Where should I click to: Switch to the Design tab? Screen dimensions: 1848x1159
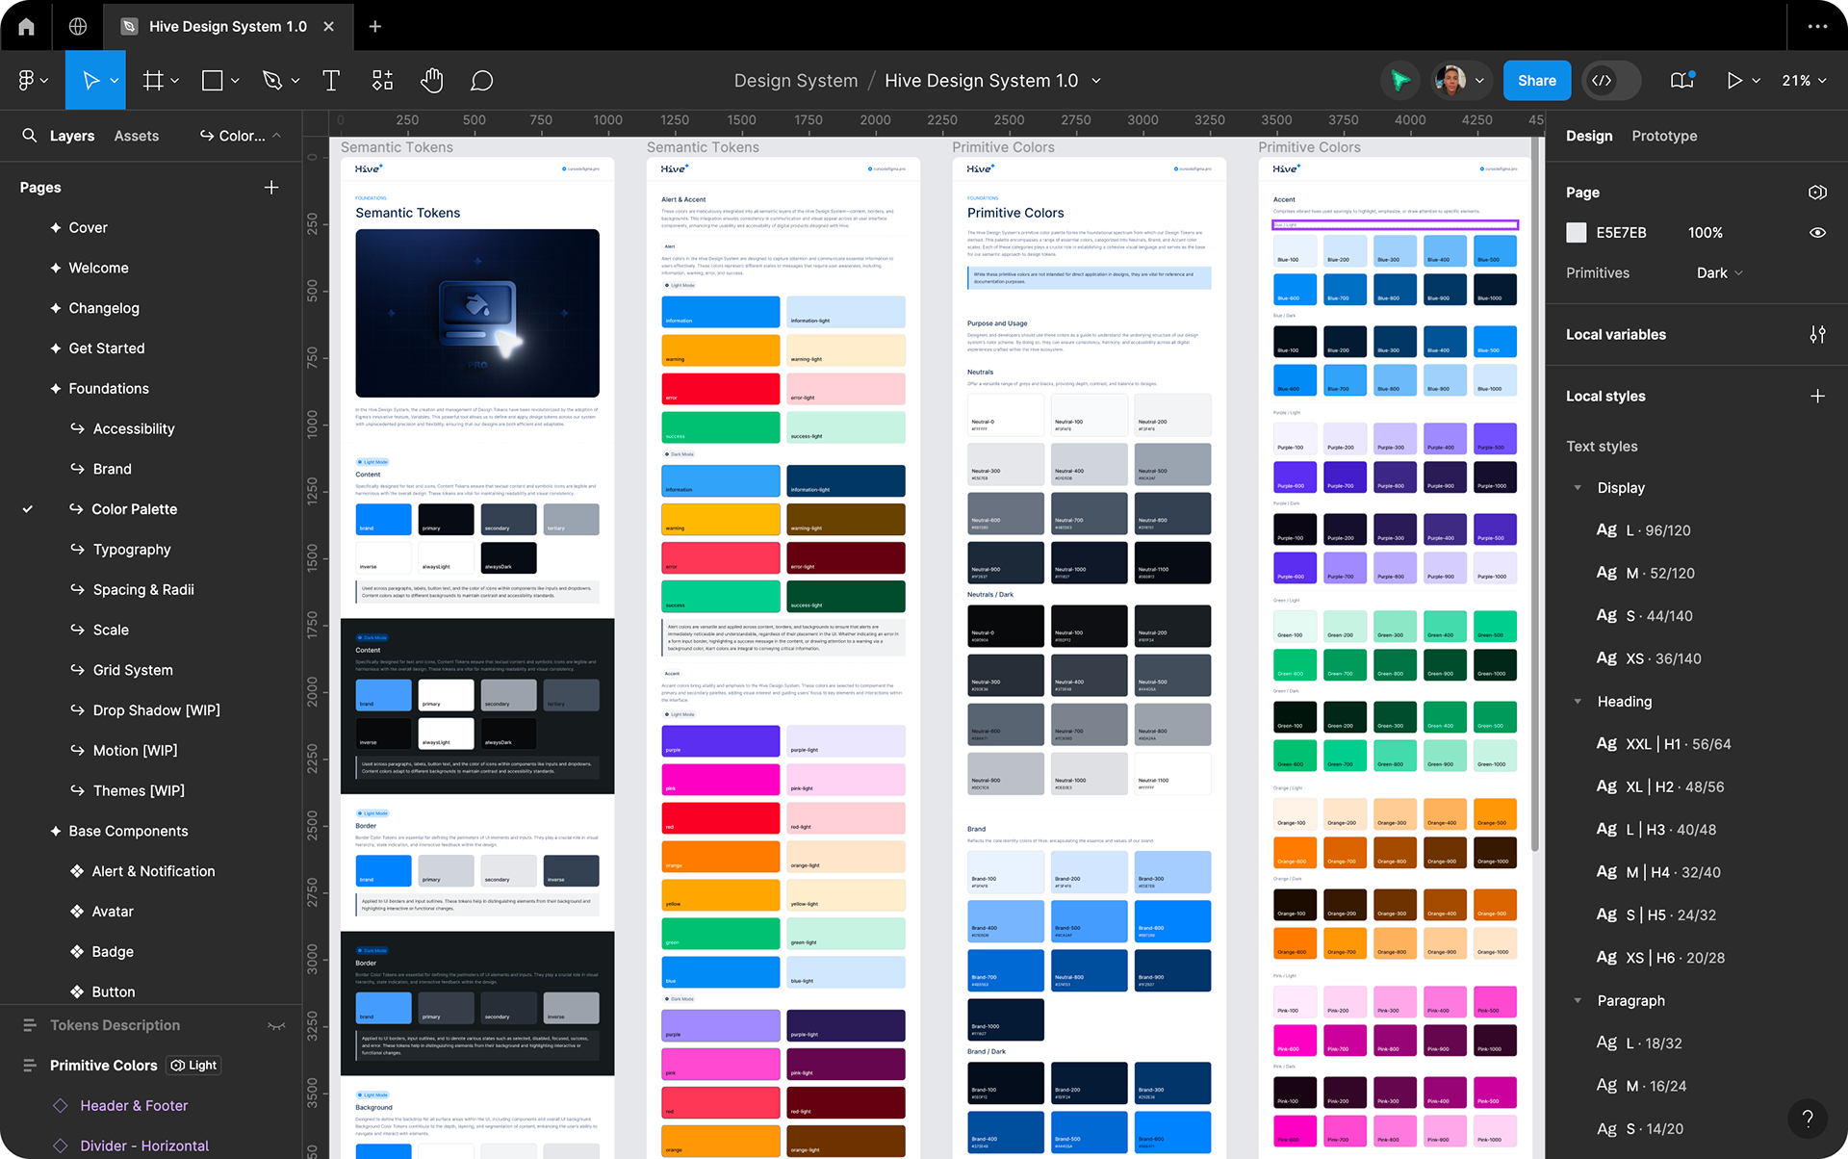[1589, 136]
